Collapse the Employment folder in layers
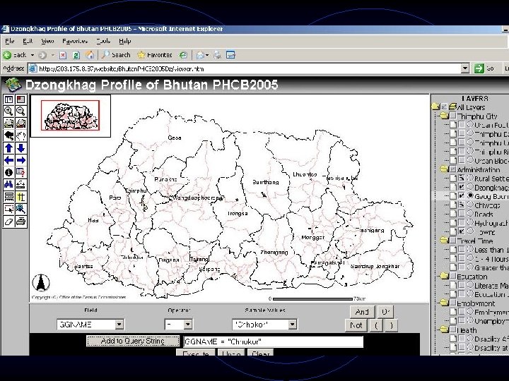This screenshot has height=381, width=509. point(444,303)
